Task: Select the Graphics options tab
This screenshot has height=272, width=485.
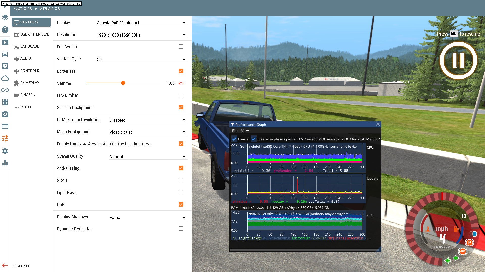Action: (31, 22)
